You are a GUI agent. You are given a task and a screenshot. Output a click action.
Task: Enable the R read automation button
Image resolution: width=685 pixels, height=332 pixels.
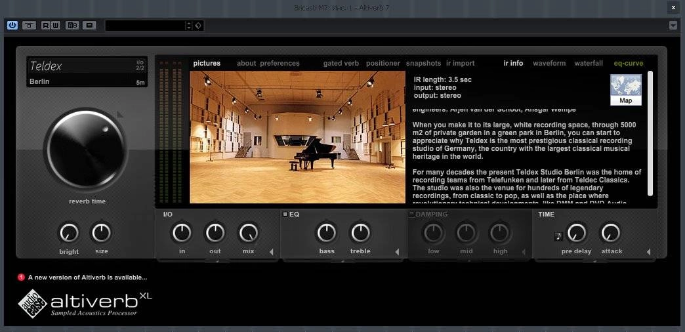(46, 26)
